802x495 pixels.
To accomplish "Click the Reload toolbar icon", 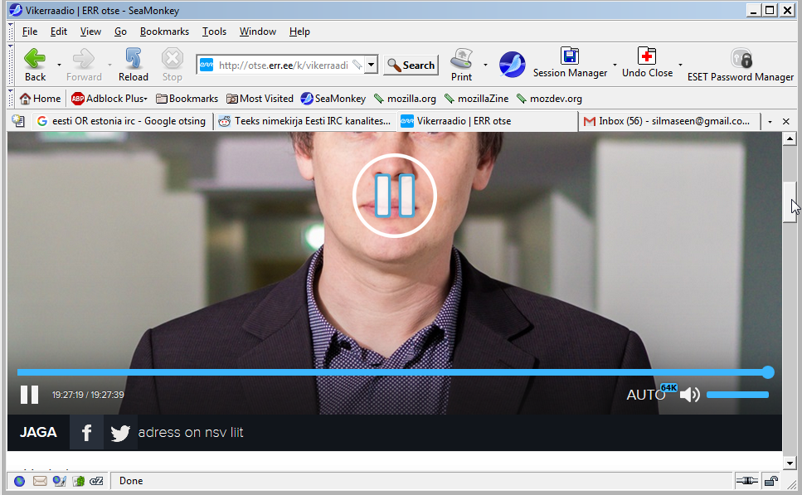I will tap(133, 64).
